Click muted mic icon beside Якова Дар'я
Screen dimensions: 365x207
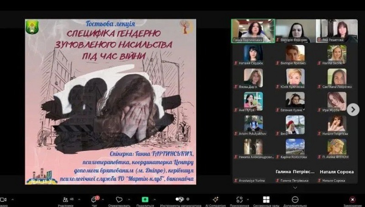[x=236, y=87]
